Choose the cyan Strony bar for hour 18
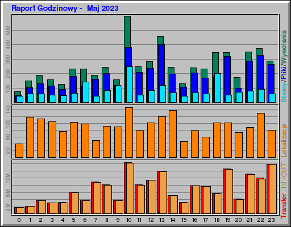291x227 pixels. click(x=218, y=88)
